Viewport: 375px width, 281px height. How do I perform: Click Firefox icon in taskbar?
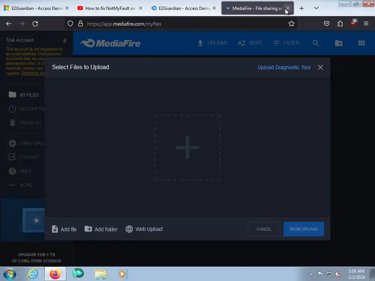click(x=55, y=274)
